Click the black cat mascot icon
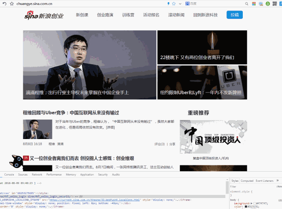282x209 pixels. tap(16, 161)
